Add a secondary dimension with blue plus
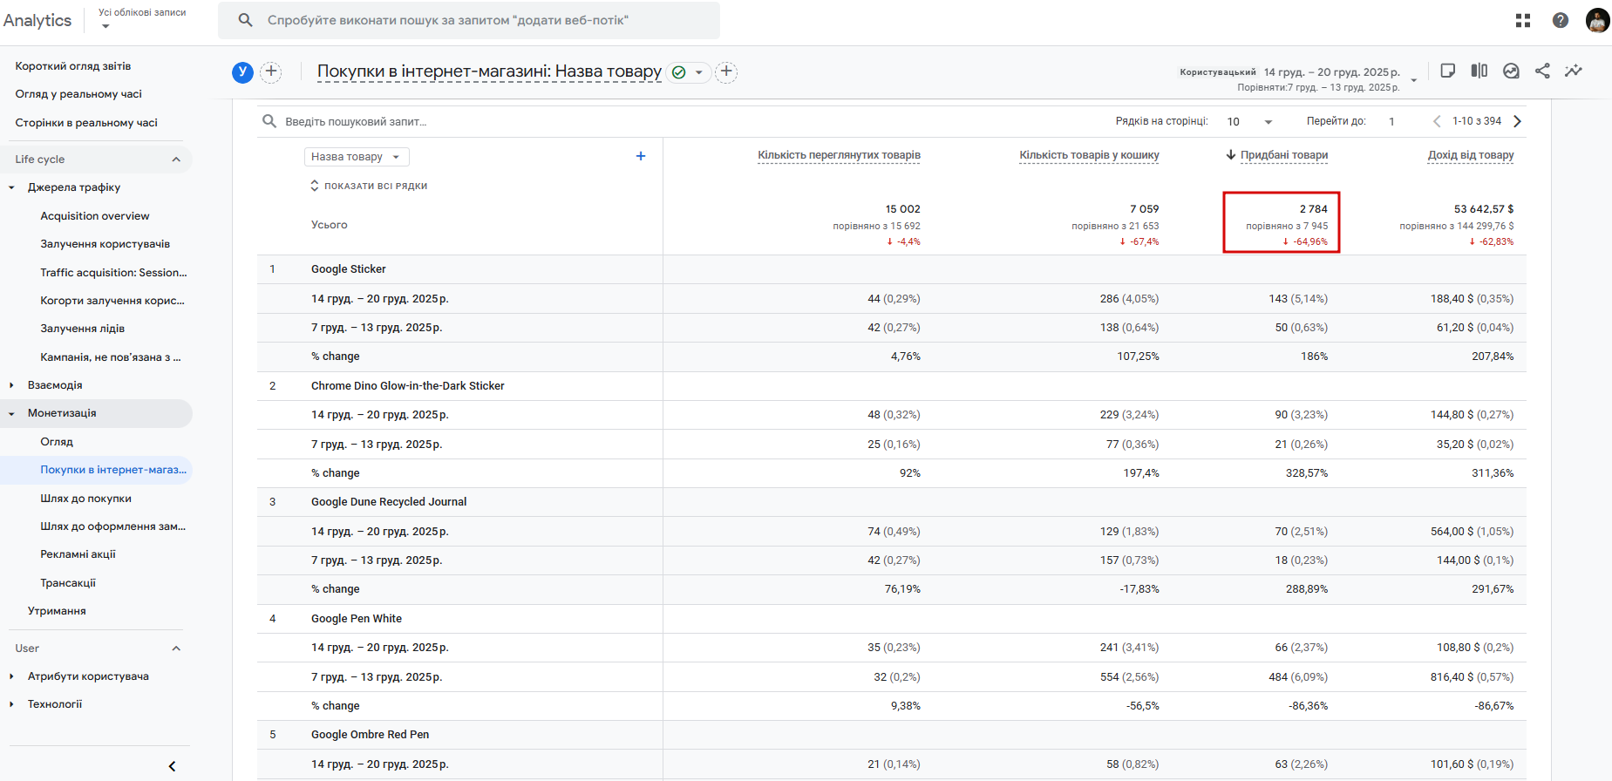 click(x=641, y=156)
